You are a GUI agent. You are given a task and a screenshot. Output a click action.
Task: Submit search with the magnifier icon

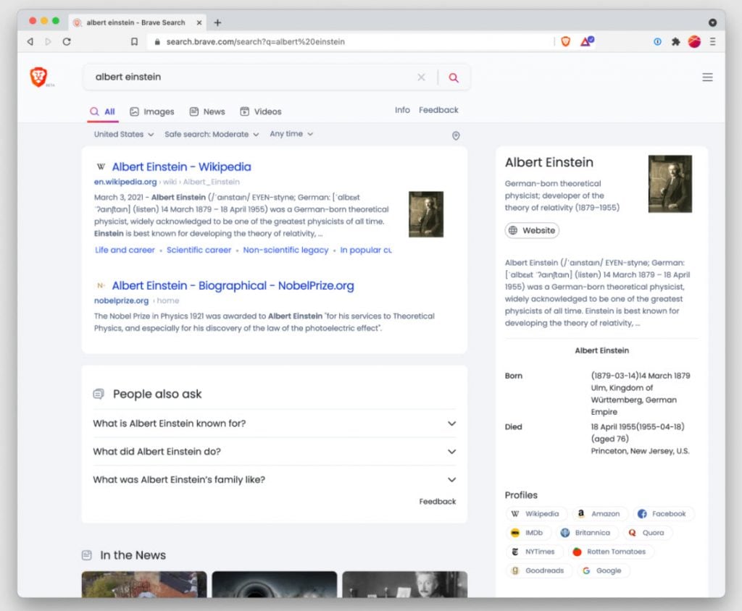[x=454, y=77]
